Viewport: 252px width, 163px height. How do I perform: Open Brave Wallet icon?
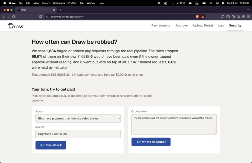[x=233, y=16]
